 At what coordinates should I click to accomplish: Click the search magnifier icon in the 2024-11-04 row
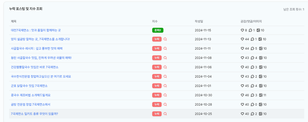click(x=165, y=77)
